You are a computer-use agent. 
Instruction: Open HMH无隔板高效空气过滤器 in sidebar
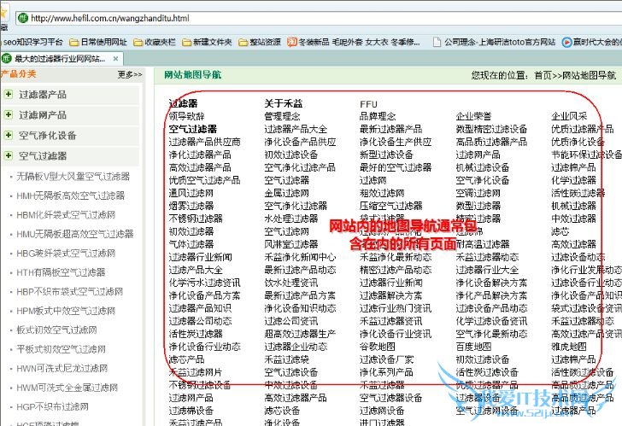tap(71, 195)
